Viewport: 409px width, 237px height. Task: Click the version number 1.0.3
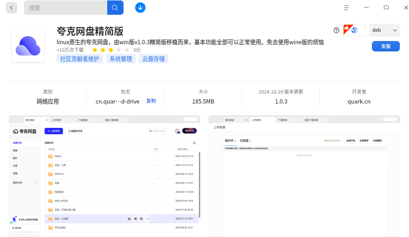pos(281,102)
